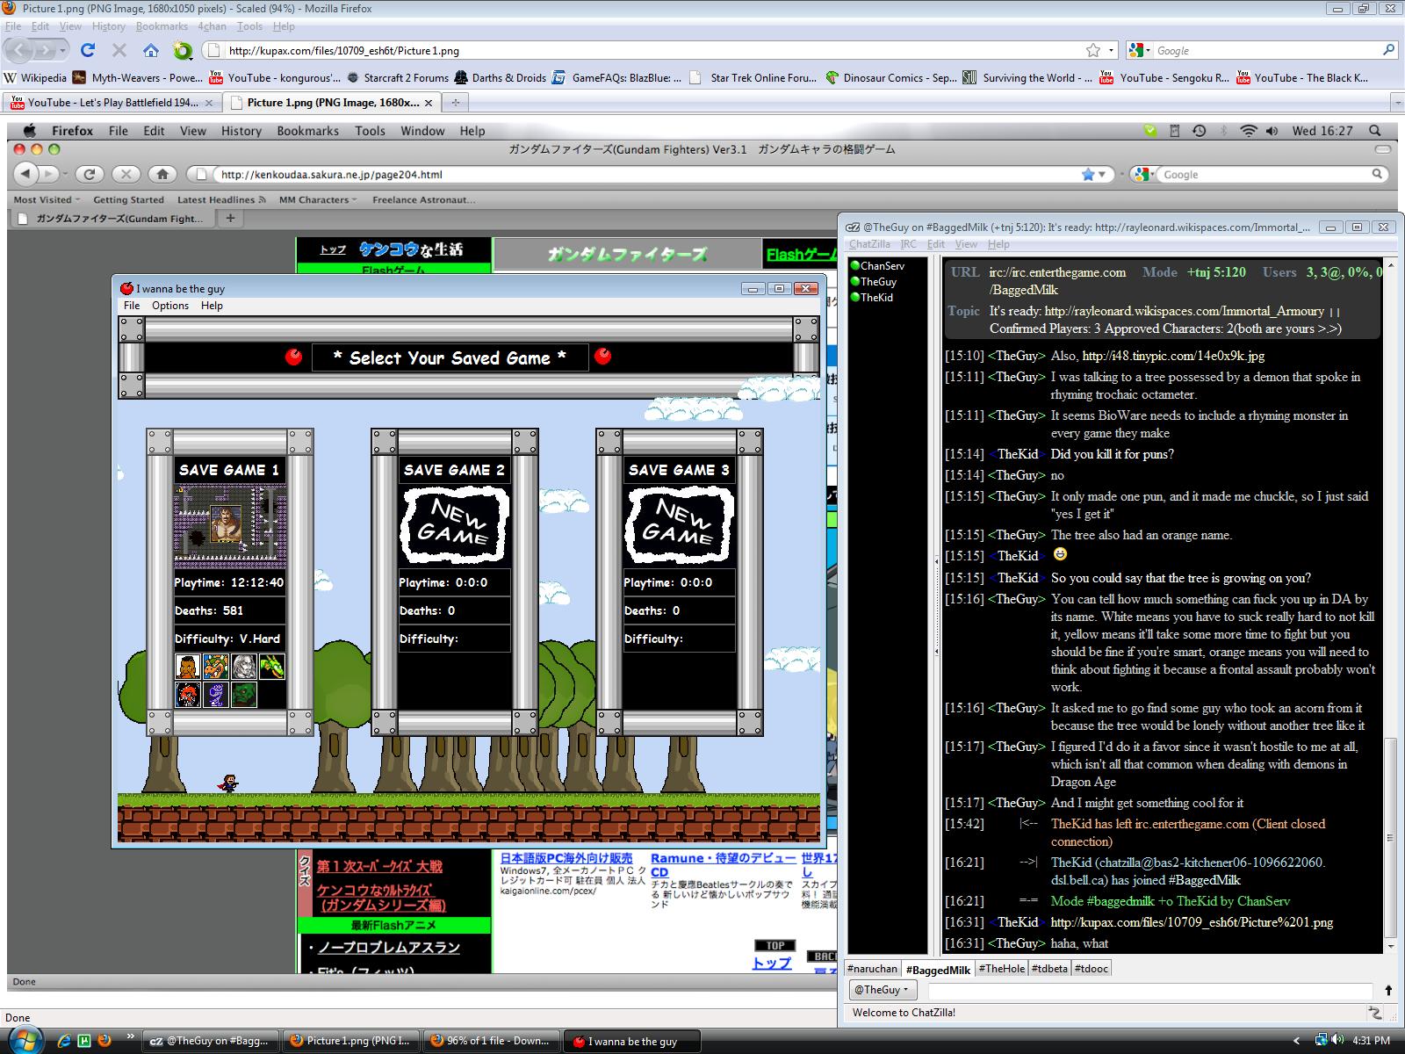Image resolution: width=1405 pixels, height=1054 pixels.
Task: Click the ChatZilla send arrow icon
Action: pos(1388,990)
